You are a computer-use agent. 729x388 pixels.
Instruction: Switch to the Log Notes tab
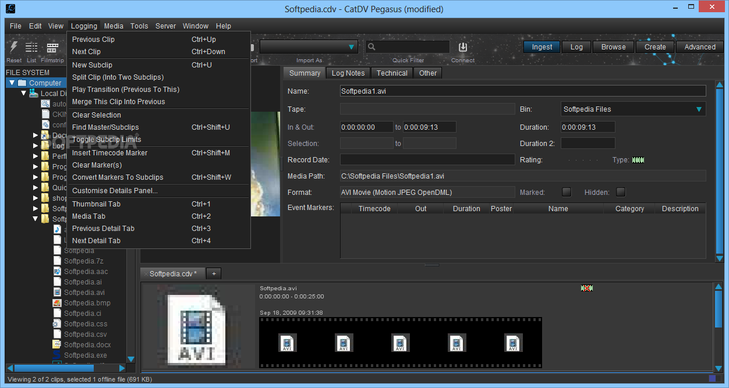click(348, 73)
